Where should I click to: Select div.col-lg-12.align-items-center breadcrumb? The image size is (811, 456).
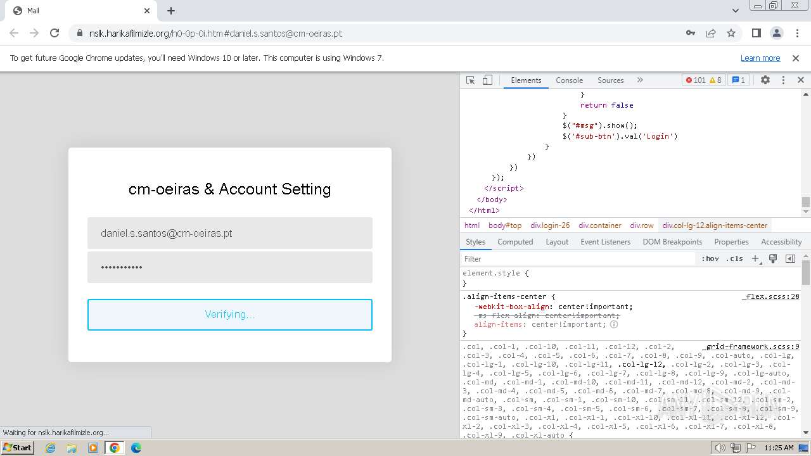click(x=715, y=225)
